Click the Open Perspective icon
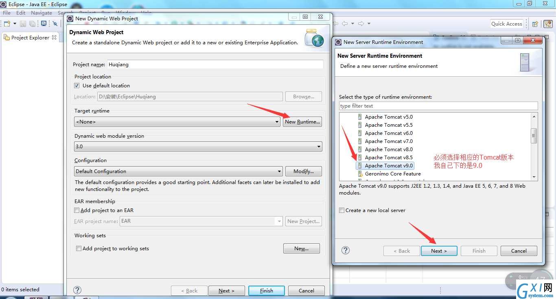556x299 pixels. point(535,24)
